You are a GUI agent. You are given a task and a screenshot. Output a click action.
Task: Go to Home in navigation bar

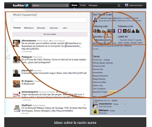coord(74,5)
